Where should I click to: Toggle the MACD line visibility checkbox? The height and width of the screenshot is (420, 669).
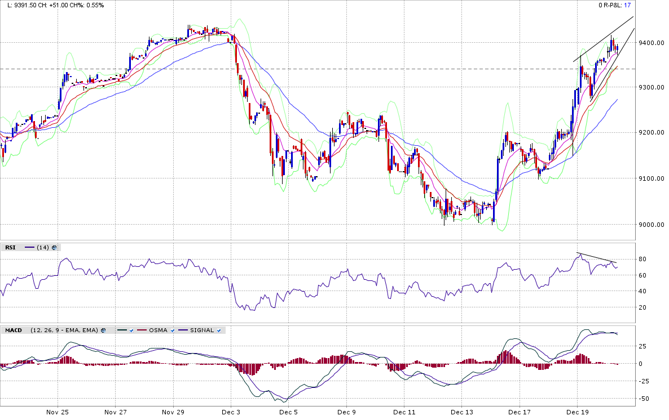click(x=131, y=330)
